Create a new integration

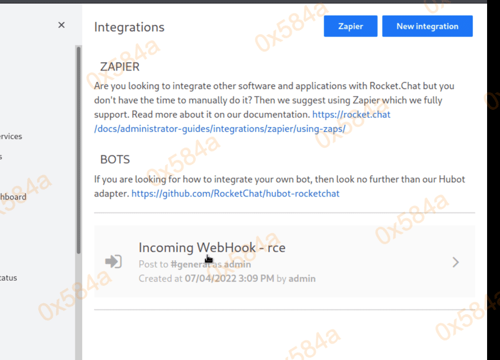(427, 26)
